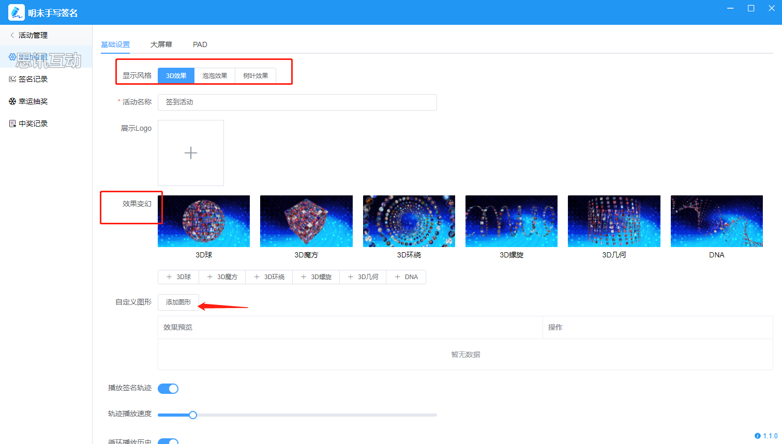The height and width of the screenshot is (444, 782).
Task: Click the 轨迹播放速度 slider handle
Action: 193,415
